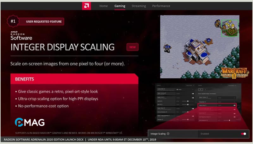This screenshot has height=144, width=253.
Task: Select display 2 in Display panel
Action: [205, 90]
